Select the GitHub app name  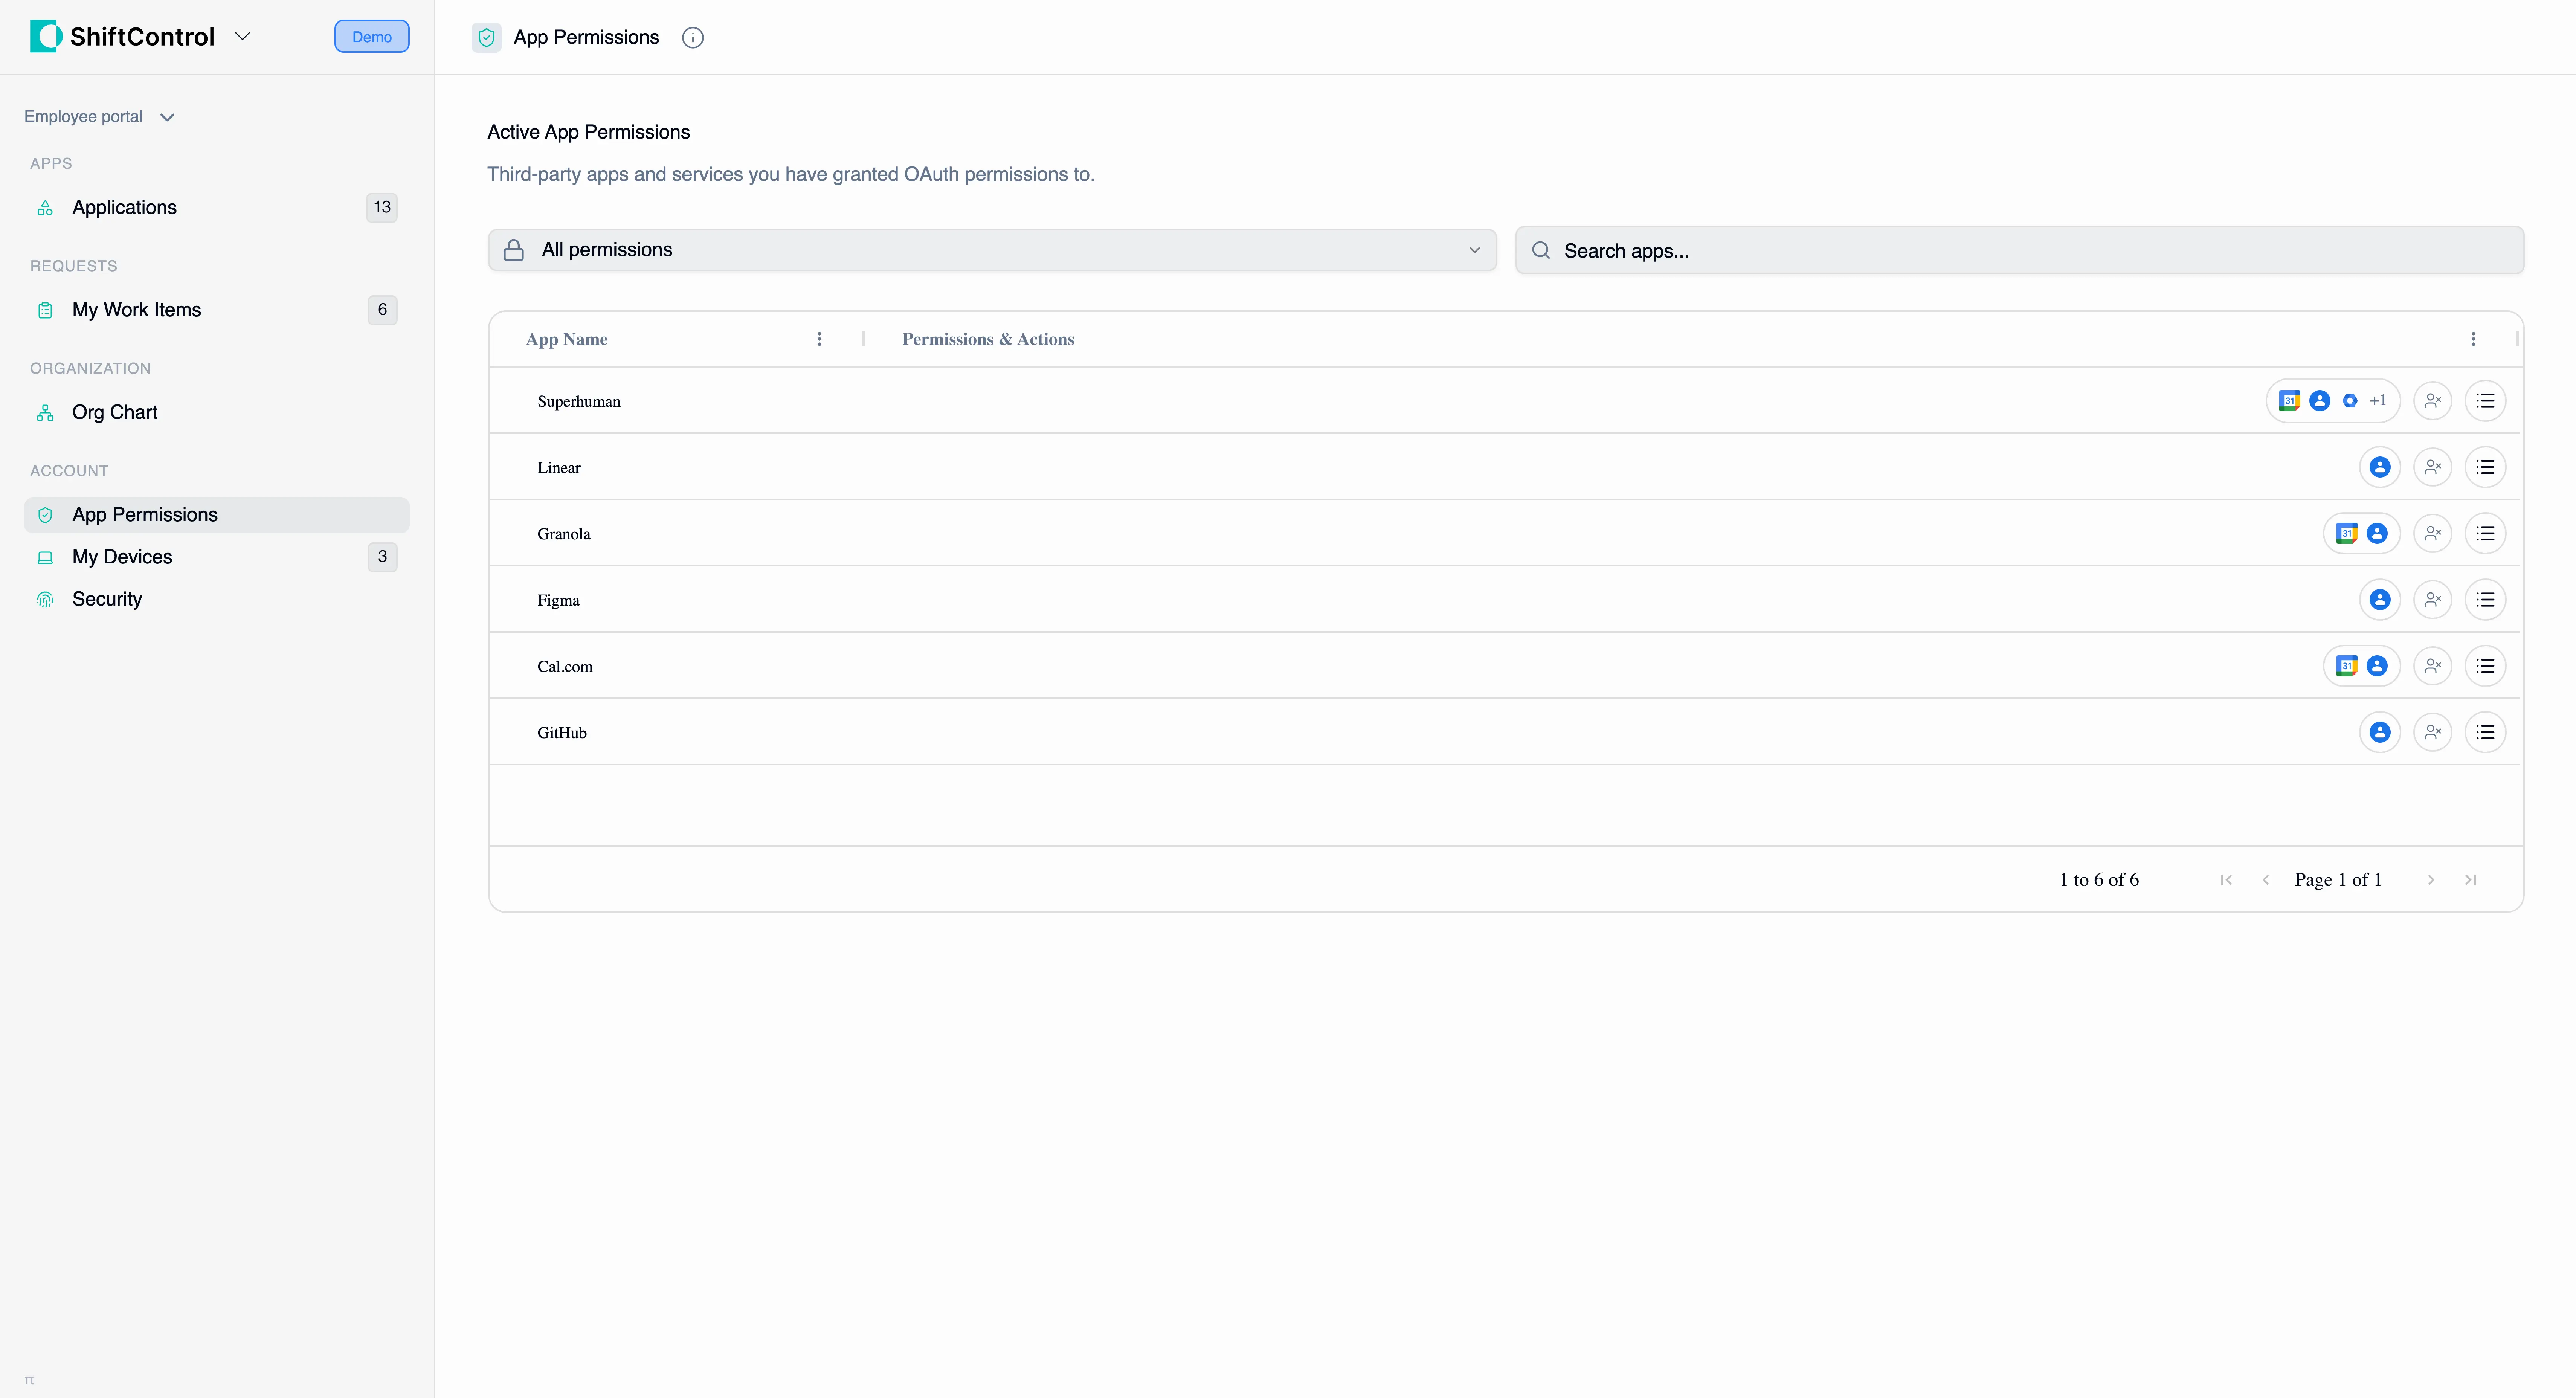[562, 733]
